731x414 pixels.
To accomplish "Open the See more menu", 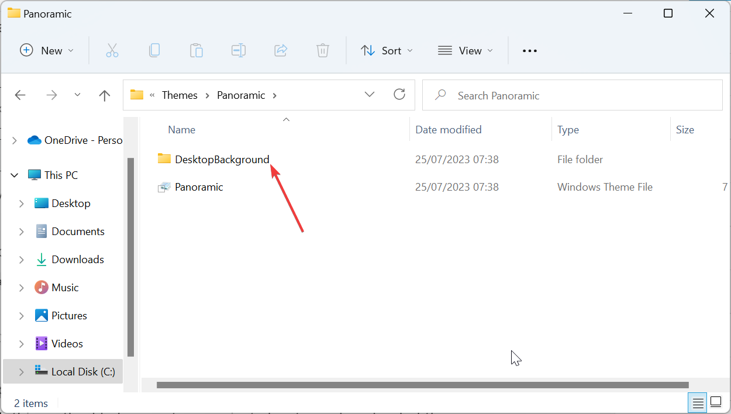I will click(x=529, y=50).
